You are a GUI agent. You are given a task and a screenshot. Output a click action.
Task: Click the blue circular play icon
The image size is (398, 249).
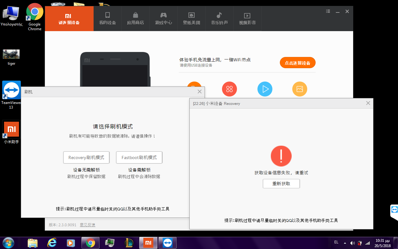tap(265, 89)
